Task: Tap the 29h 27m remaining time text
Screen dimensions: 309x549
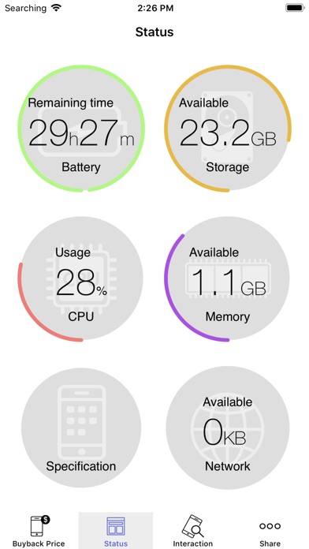Action: tap(81, 133)
